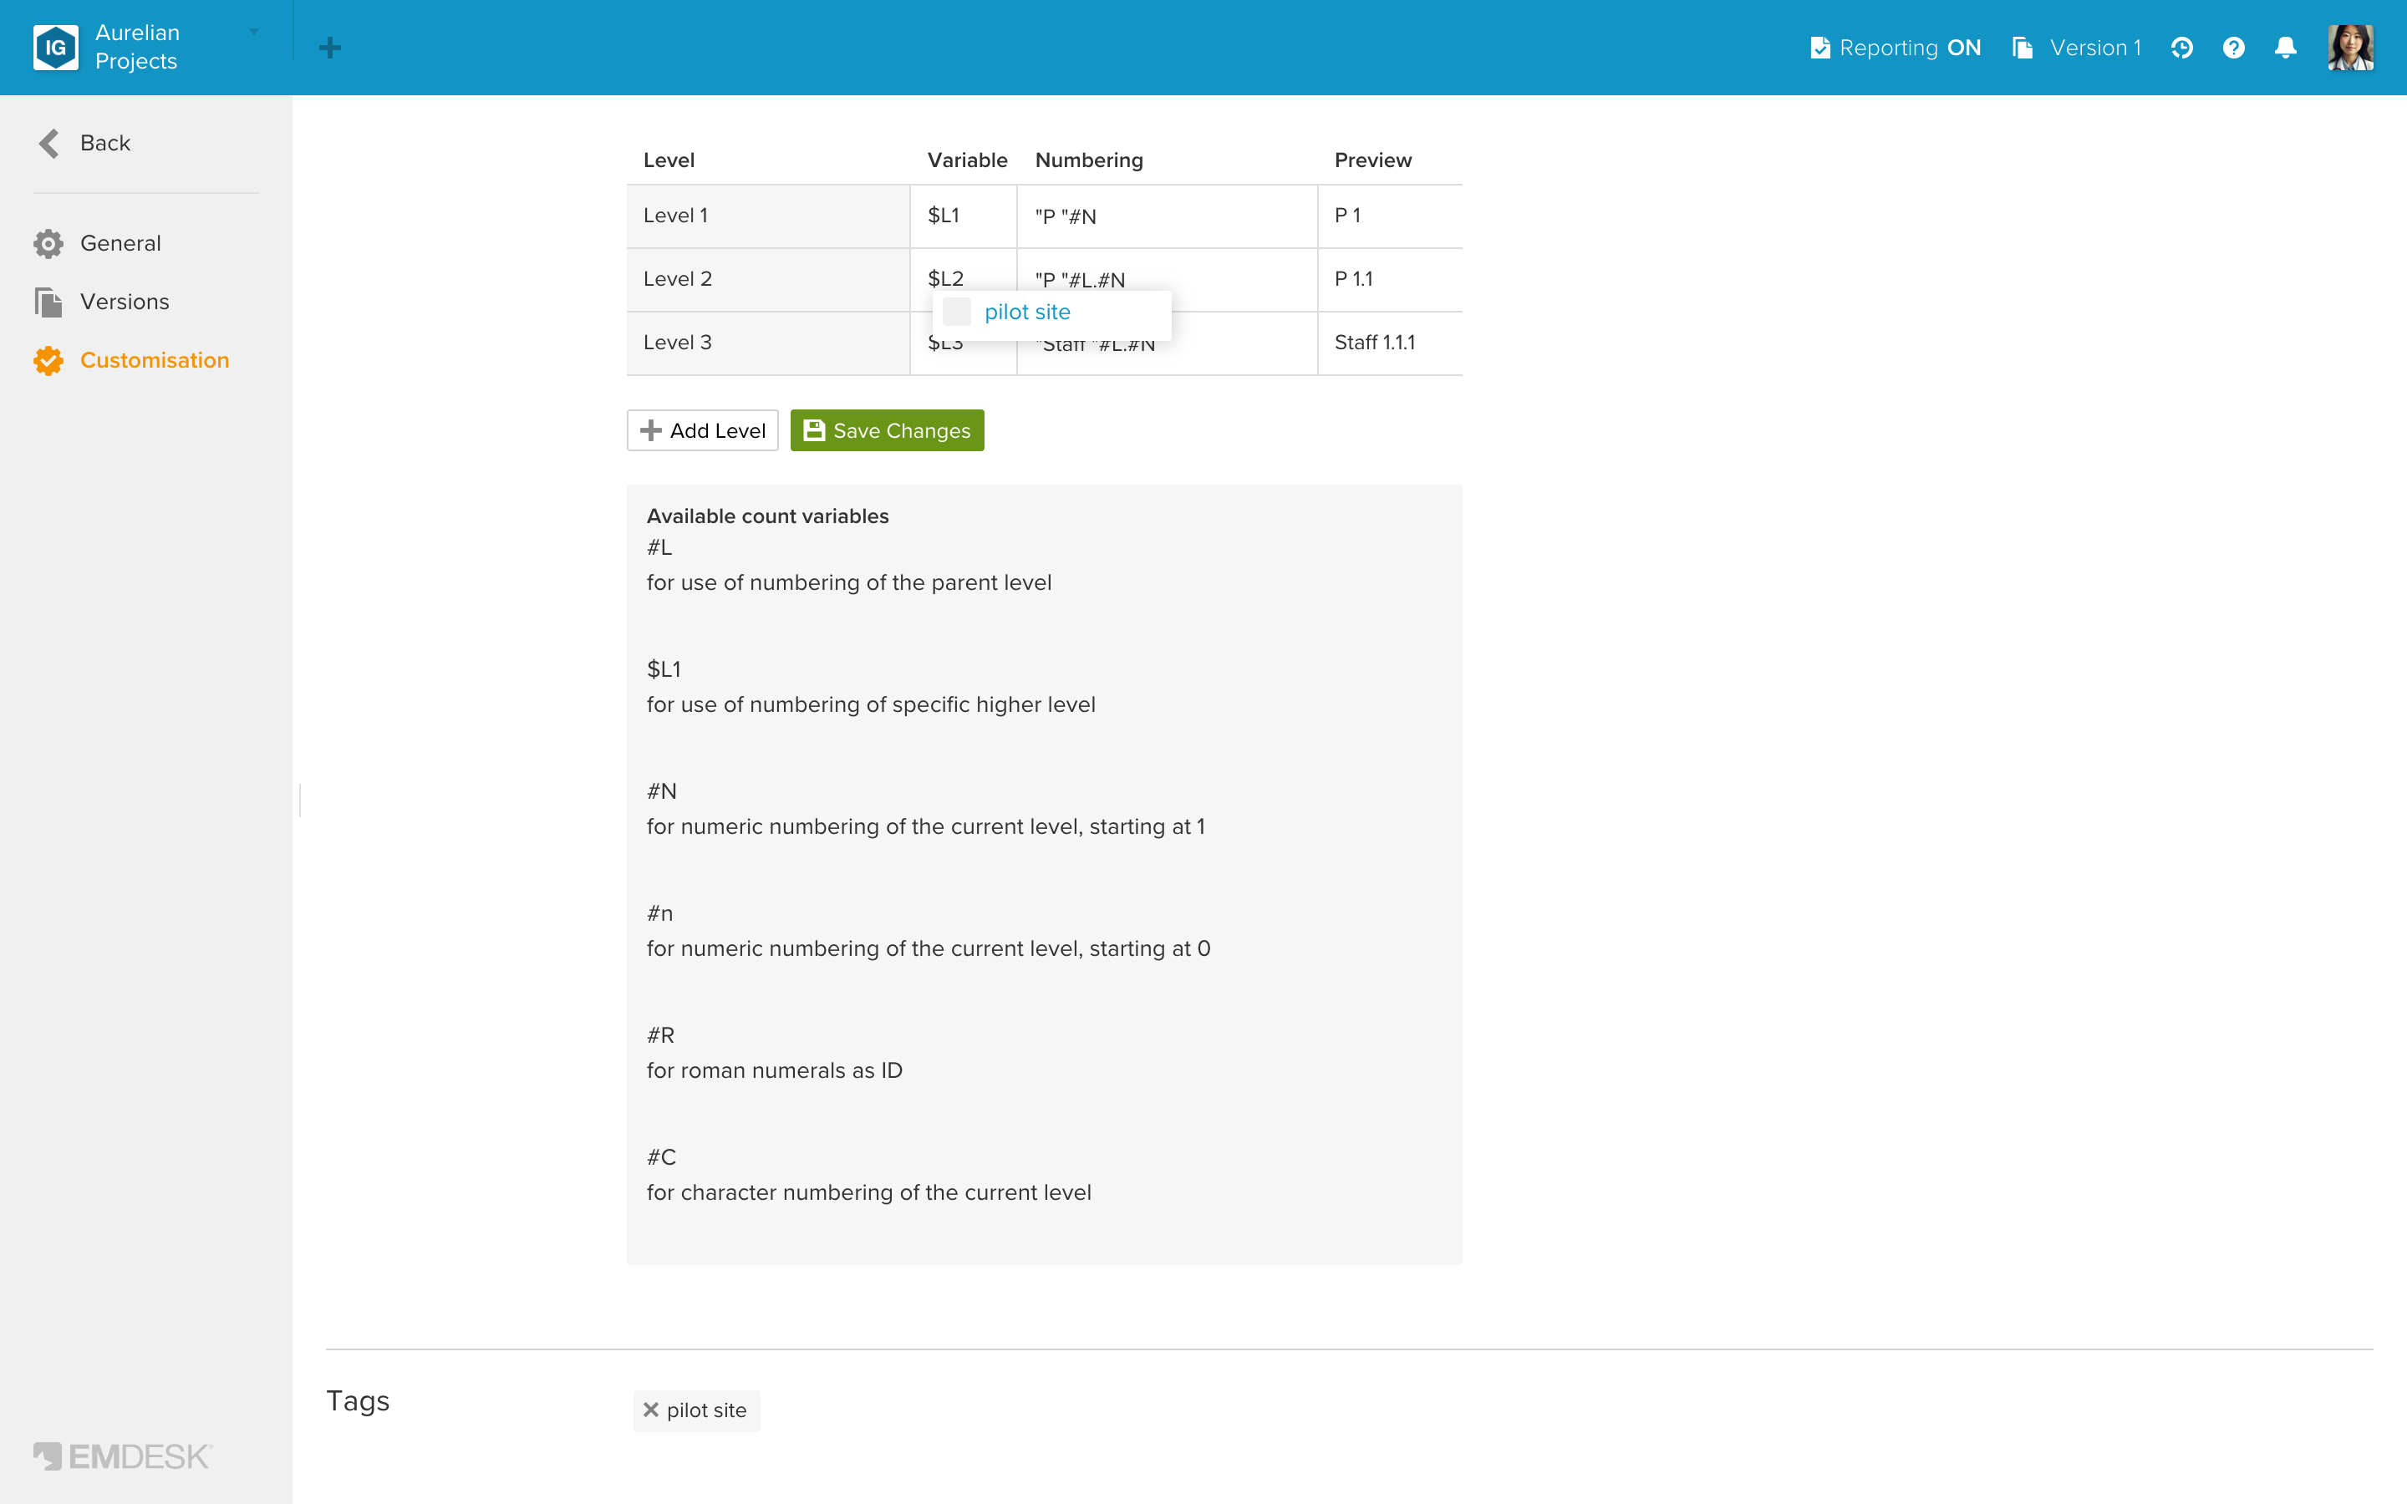The image size is (2407, 1504).
Task: Open the Version 1 selector
Action: point(2078,48)
